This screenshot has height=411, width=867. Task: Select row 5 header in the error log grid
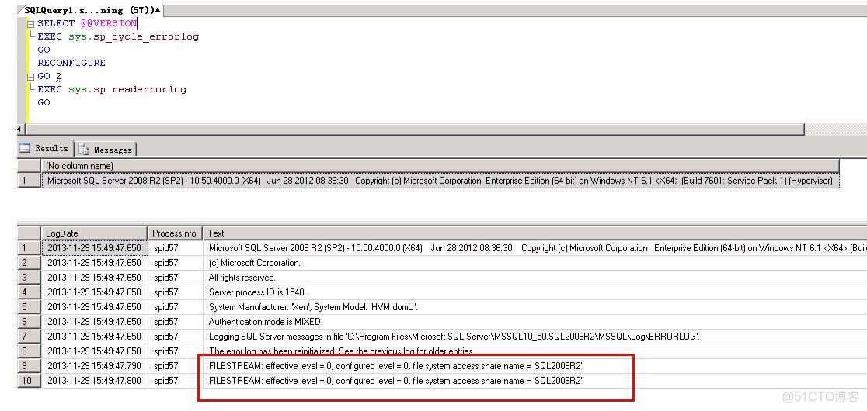[30, 307]
